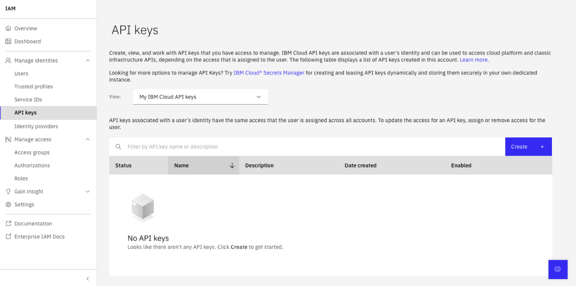Click the Documentation external link icon
The height and width of the screenshot is (286, 576).
[x=7, y=223]
